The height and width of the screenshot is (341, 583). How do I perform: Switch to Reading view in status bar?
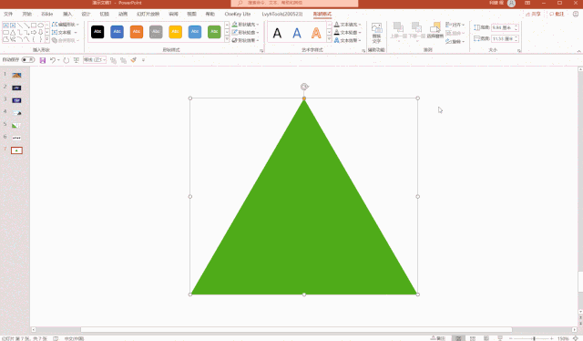pos(486,338)
